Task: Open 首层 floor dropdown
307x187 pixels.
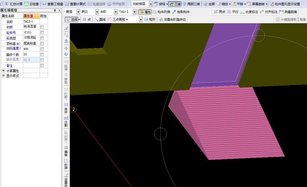Action: 78,12
